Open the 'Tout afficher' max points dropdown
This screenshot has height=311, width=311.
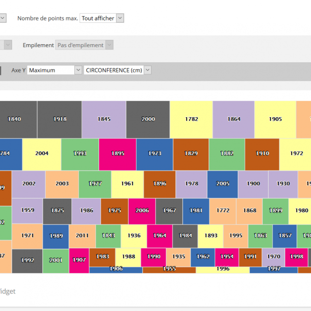tap(102, 18)
